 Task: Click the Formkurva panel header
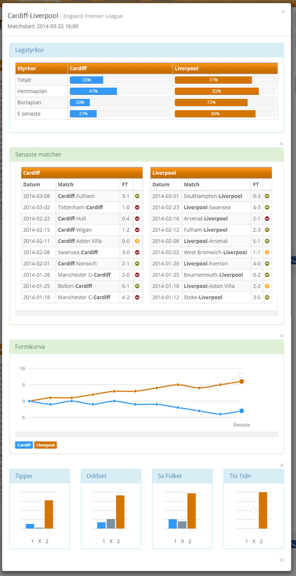(147, 347)
